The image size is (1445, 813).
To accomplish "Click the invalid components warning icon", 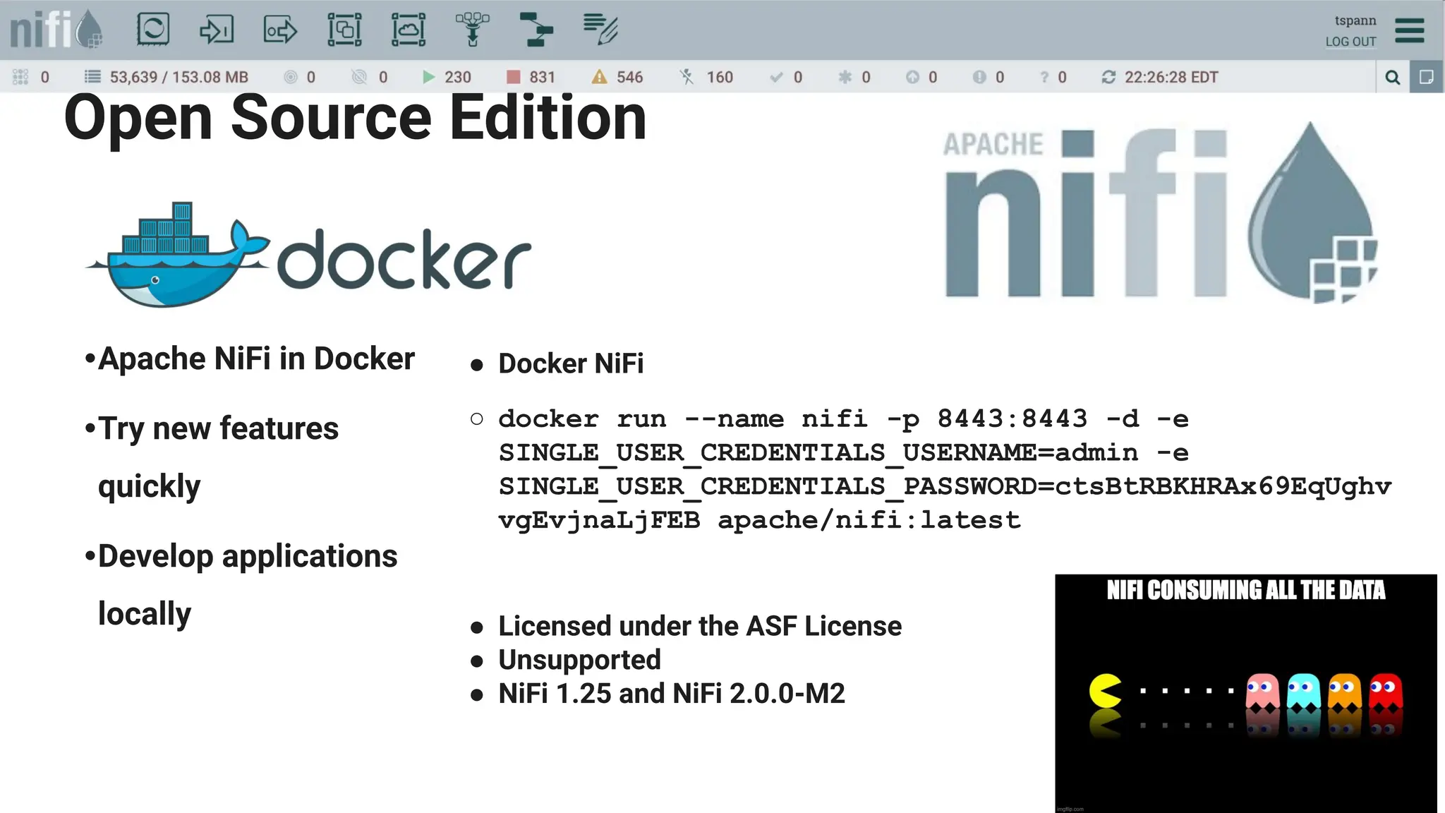I will 599,77.
